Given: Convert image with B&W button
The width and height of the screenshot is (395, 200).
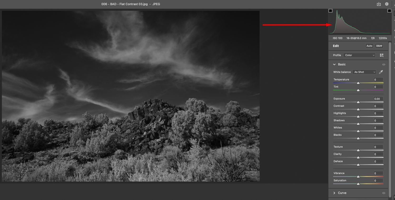Looking at the screenshot, I should (x=379, y=46).
